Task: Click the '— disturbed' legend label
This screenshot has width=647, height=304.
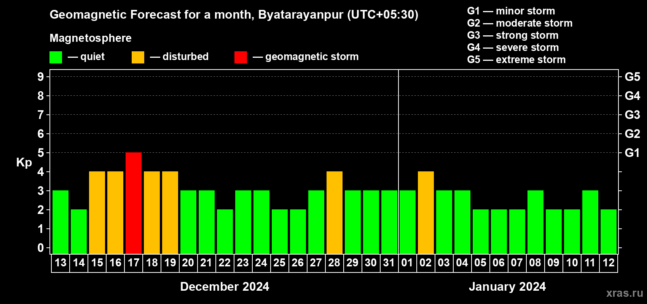Action: click(179, 57)
